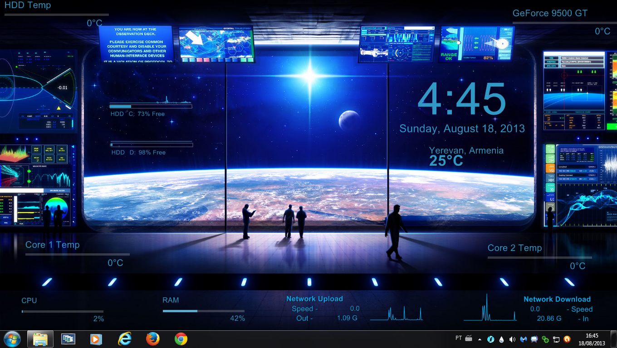Open the network connection tray icon
Image resolution: width=617 pixels, height=348 pixels.
point(556,339)
